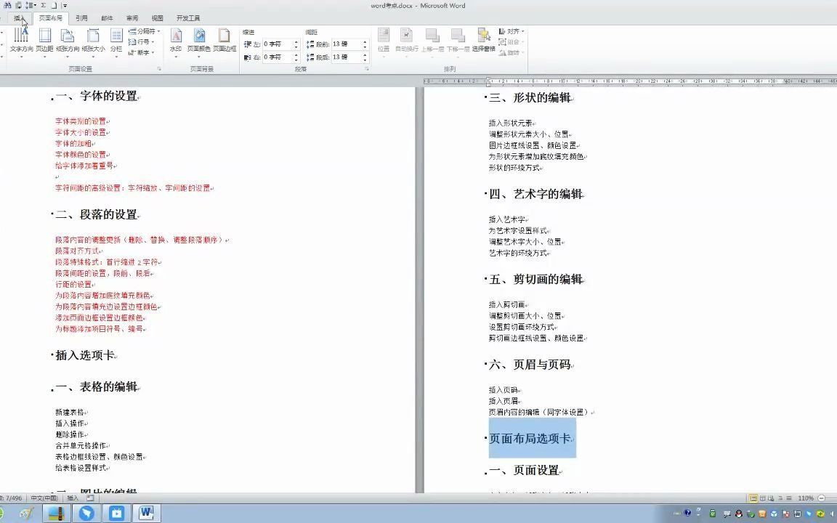Viewport: 837px width, 523px height.
Task: Click the heading 六、页眉与页码
Action: click(530, 365)
